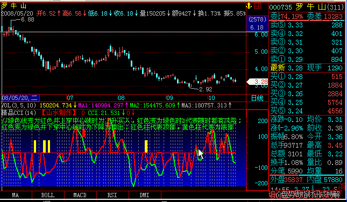Open the MACD indicator tab
Image resolution: width=347 pixels, height=202 pixels.
(x=80, y=195)
